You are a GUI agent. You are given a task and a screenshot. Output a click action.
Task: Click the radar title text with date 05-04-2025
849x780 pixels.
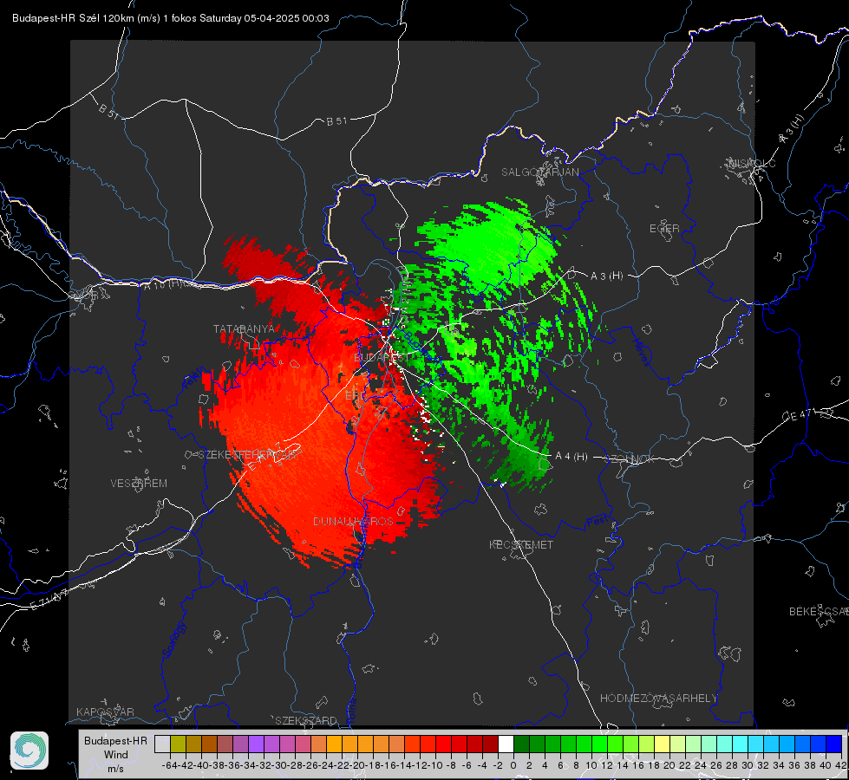click(171, 18)
